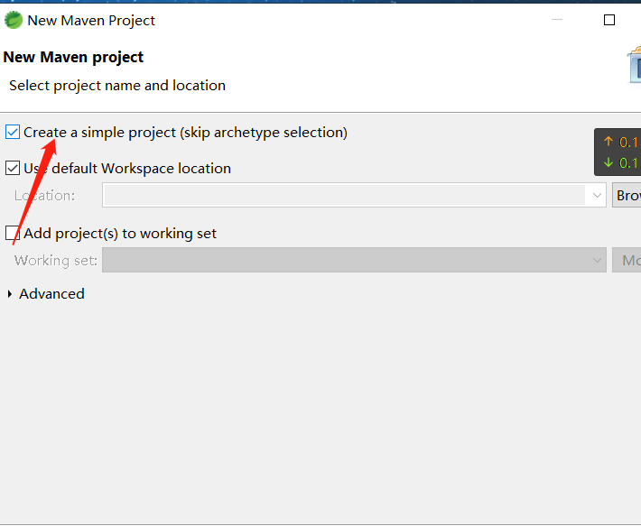
Task: Click the network speed monitor widget
Action: [x=619, y=152]
